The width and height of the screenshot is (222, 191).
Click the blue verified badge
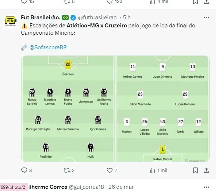(73, 18)
